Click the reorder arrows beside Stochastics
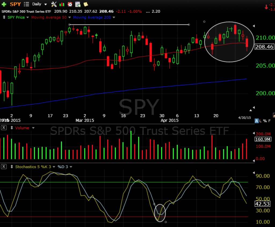The image size is (275, 227). tap(12, 167)
